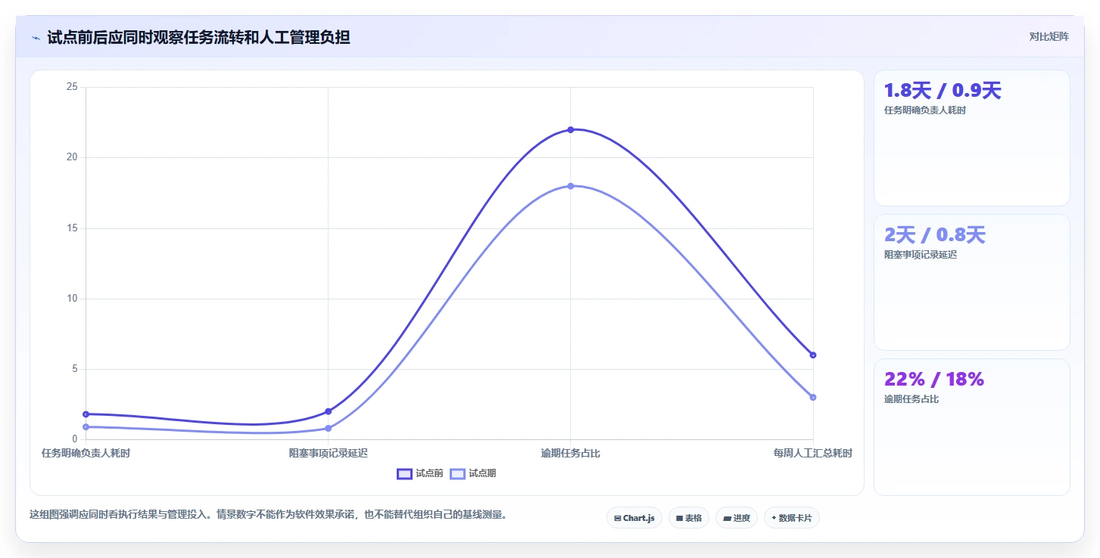Screen dimensions: 1100x558
Task: Select the 进度 chip
Action: (x=736, y=518)
